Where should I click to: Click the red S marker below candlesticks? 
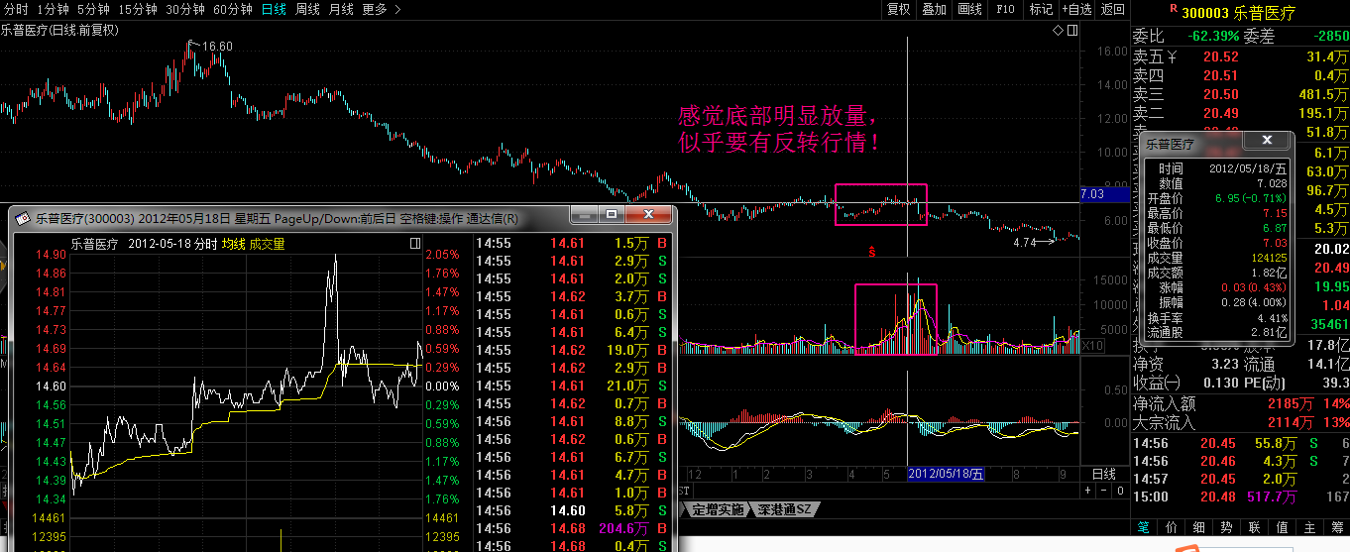pos(871,252)
